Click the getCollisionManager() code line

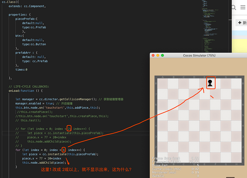[x=69, y=99]
